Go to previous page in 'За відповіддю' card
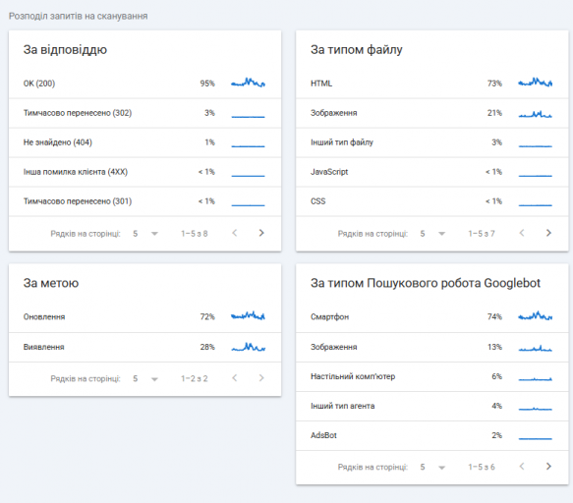This screenshot has height=503, width=573. pos(235,233)
